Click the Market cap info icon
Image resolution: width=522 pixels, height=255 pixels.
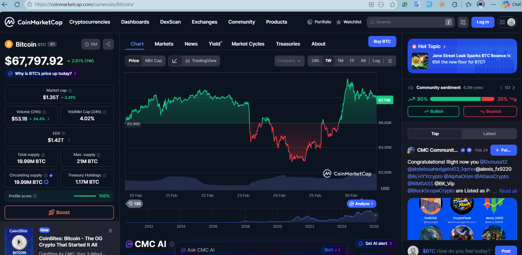point(70,91)
